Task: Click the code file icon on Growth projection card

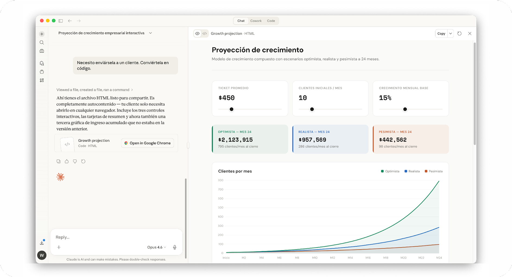Action: [67, 144]
